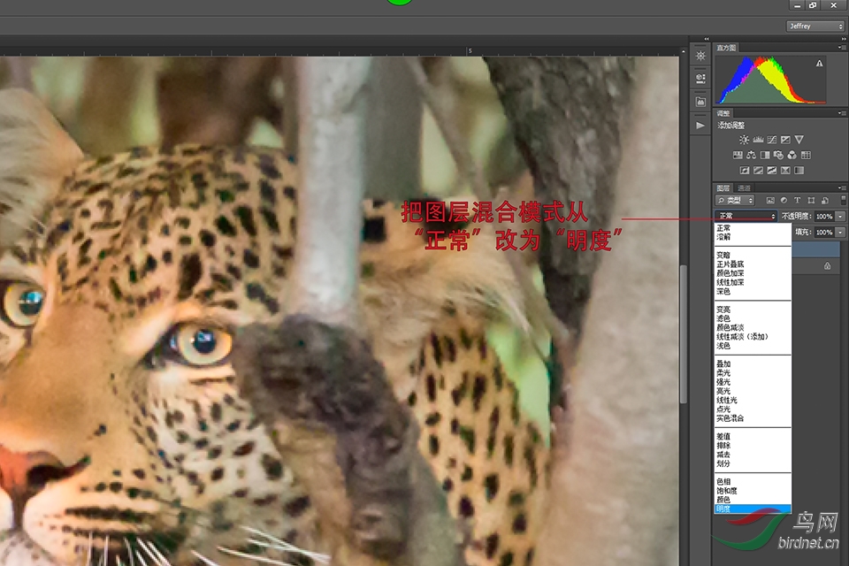Add a Channel Mixer adjustment layer
849x566 pixels.
tap(792, 155)
